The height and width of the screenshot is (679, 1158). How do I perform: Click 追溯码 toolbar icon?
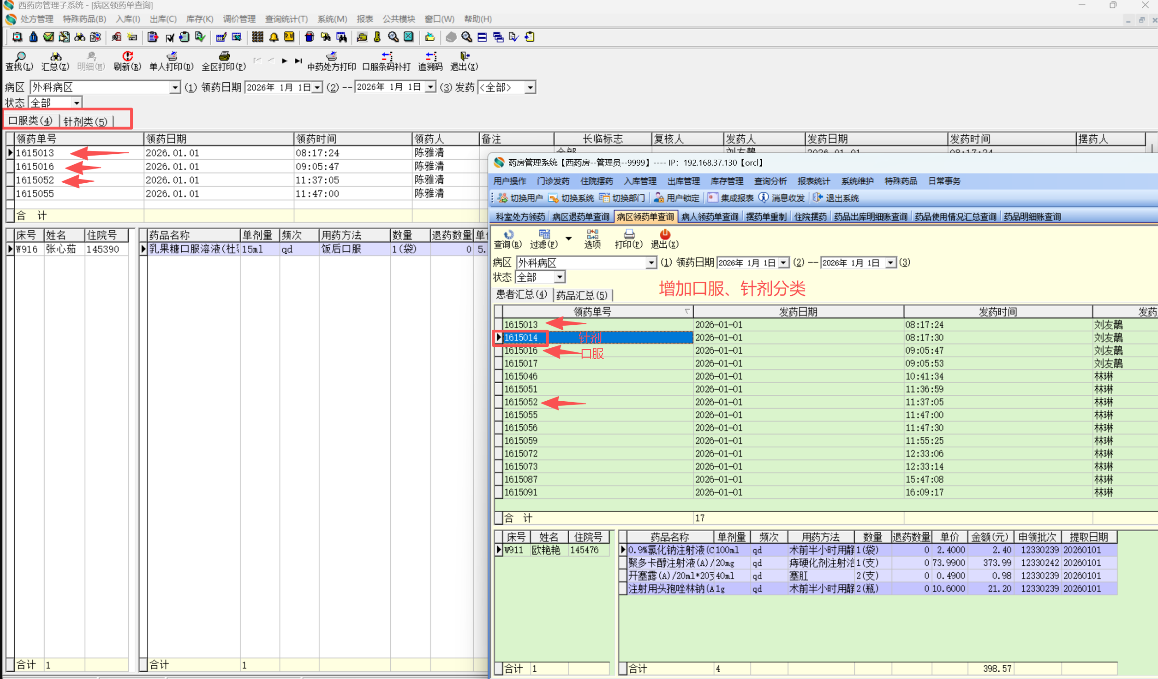click(430, 57)
